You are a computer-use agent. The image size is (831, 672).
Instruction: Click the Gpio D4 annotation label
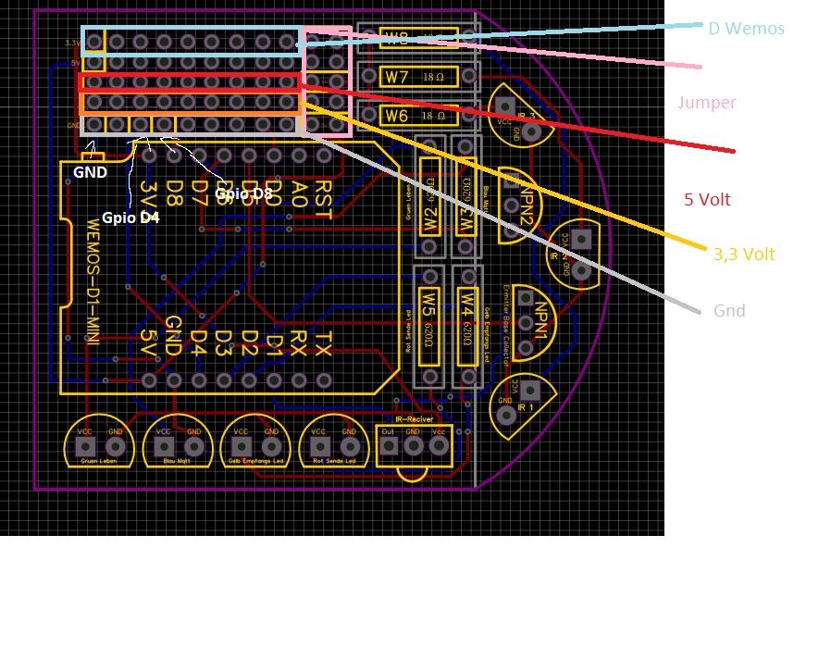click(x=130, y=218)
